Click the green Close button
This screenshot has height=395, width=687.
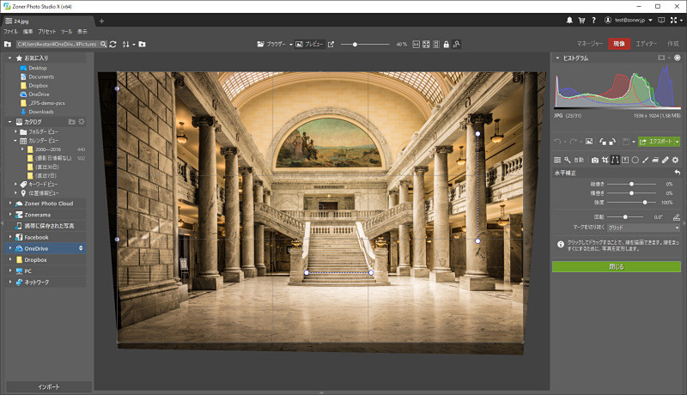tap(617, 266)
